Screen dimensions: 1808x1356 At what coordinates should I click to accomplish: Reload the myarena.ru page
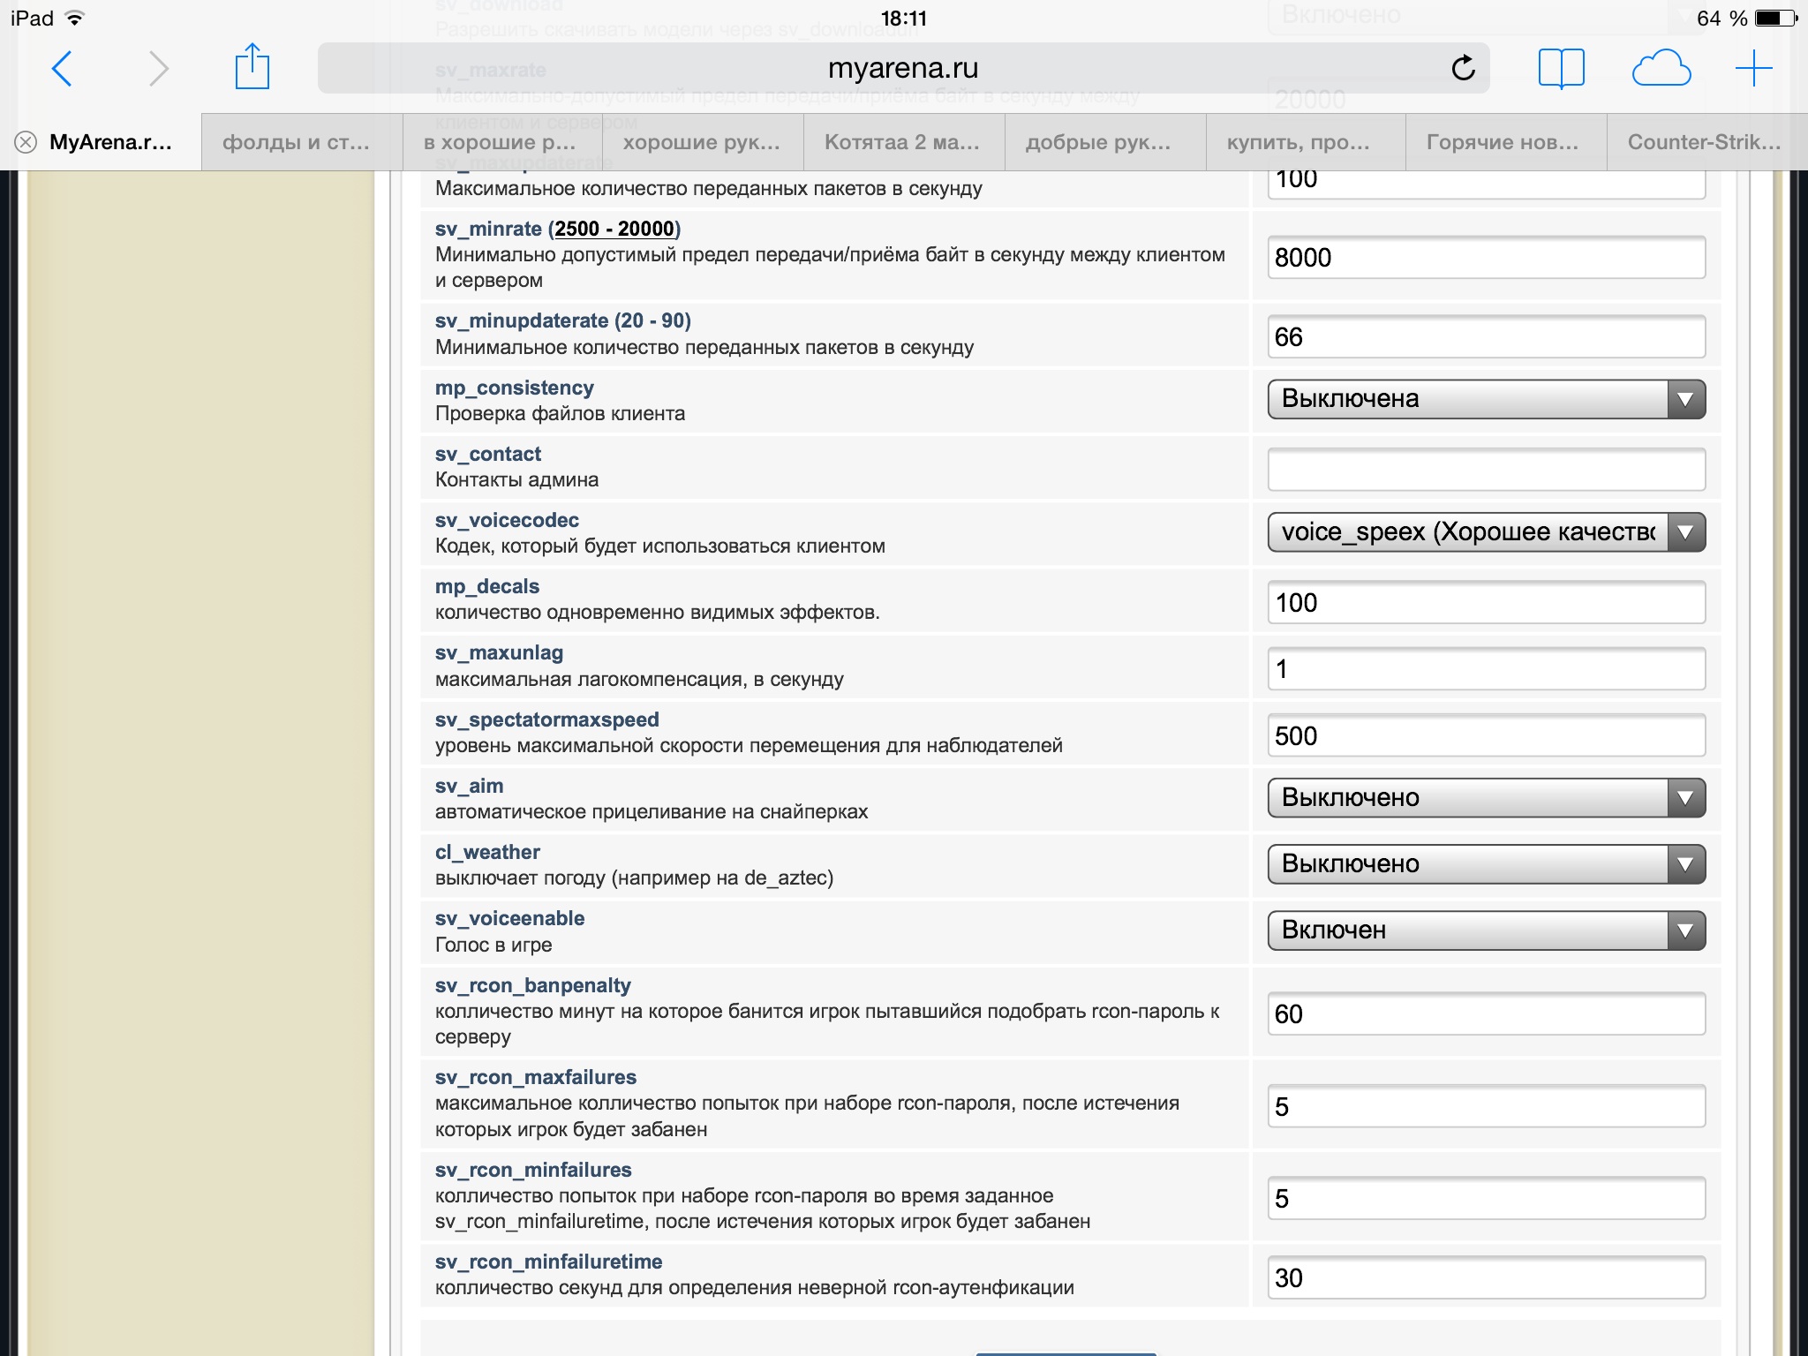(1463, 68)
